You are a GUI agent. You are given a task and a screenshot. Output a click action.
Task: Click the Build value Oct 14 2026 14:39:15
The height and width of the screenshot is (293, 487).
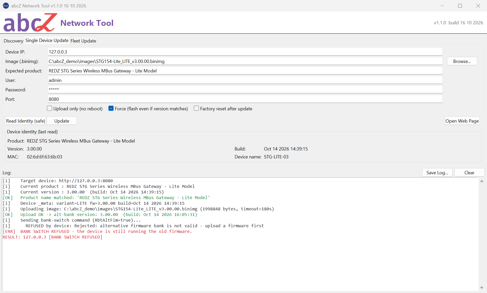(x=286, y=149)
